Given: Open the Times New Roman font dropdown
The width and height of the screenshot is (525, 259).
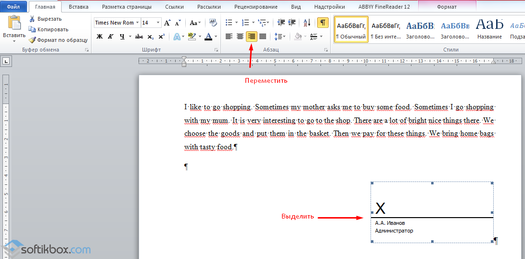Looking at the screenshot, I should coord(137,23).
